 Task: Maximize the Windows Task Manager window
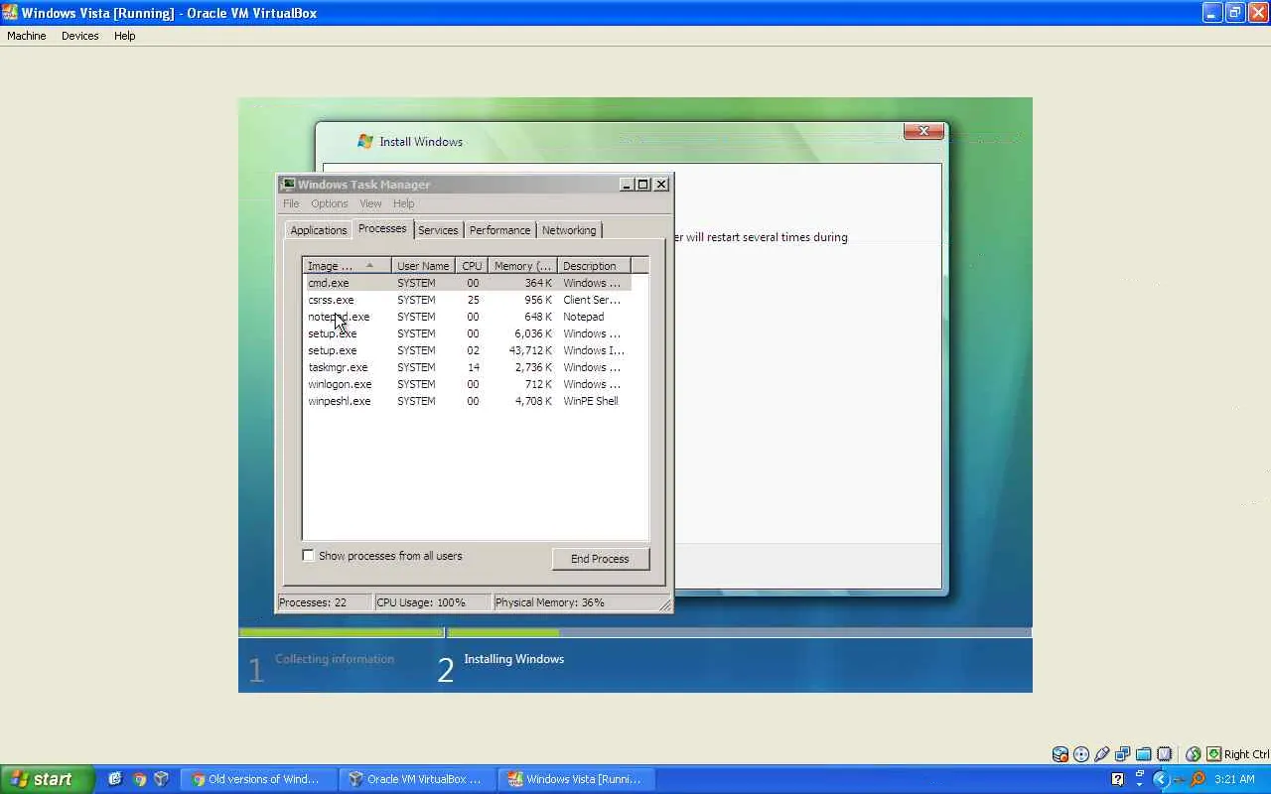coord(642,184)
